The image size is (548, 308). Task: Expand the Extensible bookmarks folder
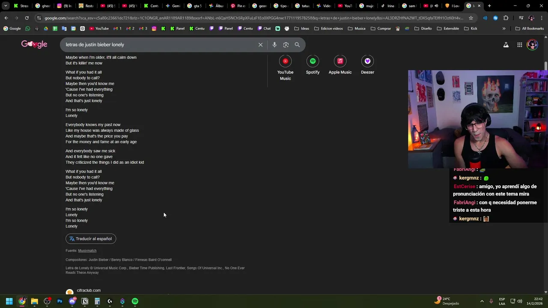448,28
